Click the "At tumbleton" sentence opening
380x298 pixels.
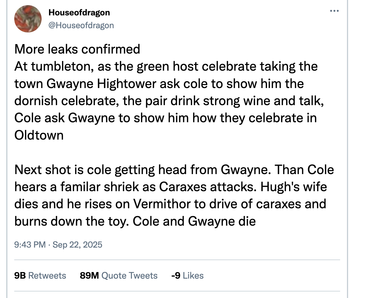[52, 67]
